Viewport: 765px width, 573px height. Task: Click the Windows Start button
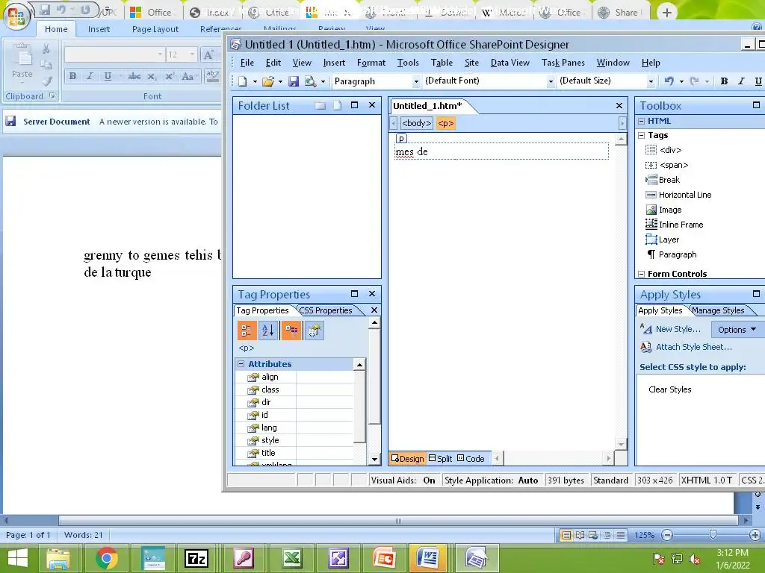[18, 558]
